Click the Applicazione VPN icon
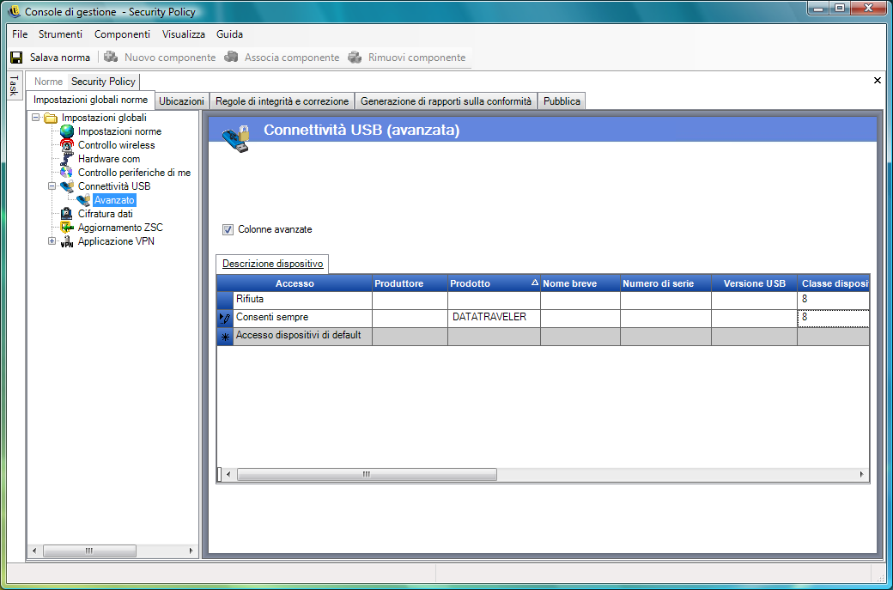The height and width of the screenshot is (590, 893). tap(67, 241)
